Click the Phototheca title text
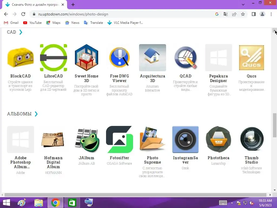The image size is (277, 208). [219, 158]
